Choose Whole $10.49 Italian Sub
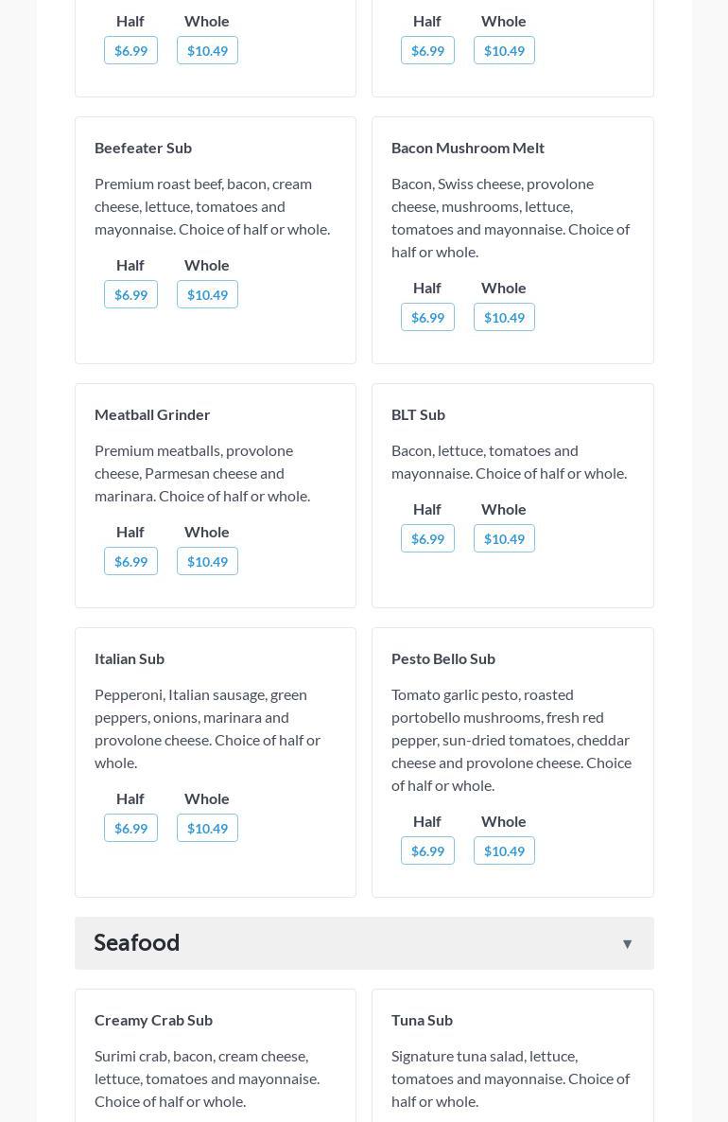This screenshot has width=728, height=1122. click(207, 828)
